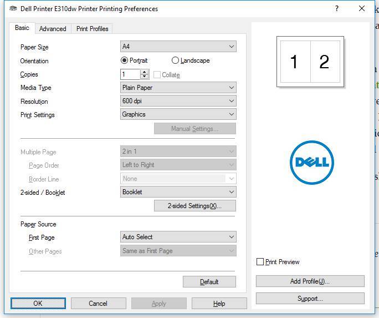This screenshot has width=379, height=318.
Task: Click the Copies number field
Action: click(x=130, y=74)
